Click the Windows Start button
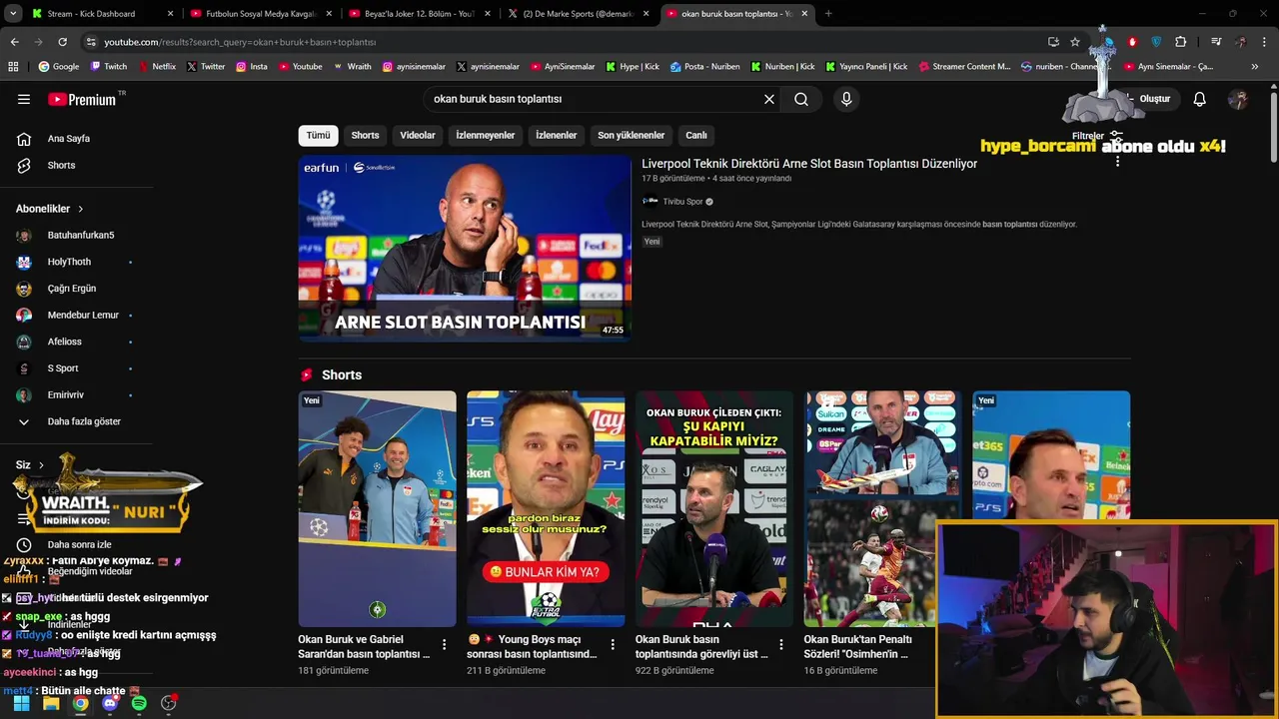Image resolution: width=1279 pixels, height=719 pixels. click(x=21, y=703)
